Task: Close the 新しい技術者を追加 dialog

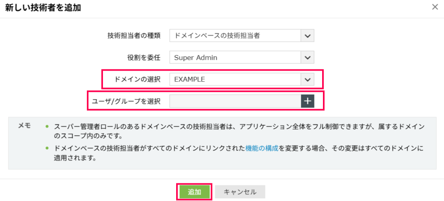Action: coord(435,7)
